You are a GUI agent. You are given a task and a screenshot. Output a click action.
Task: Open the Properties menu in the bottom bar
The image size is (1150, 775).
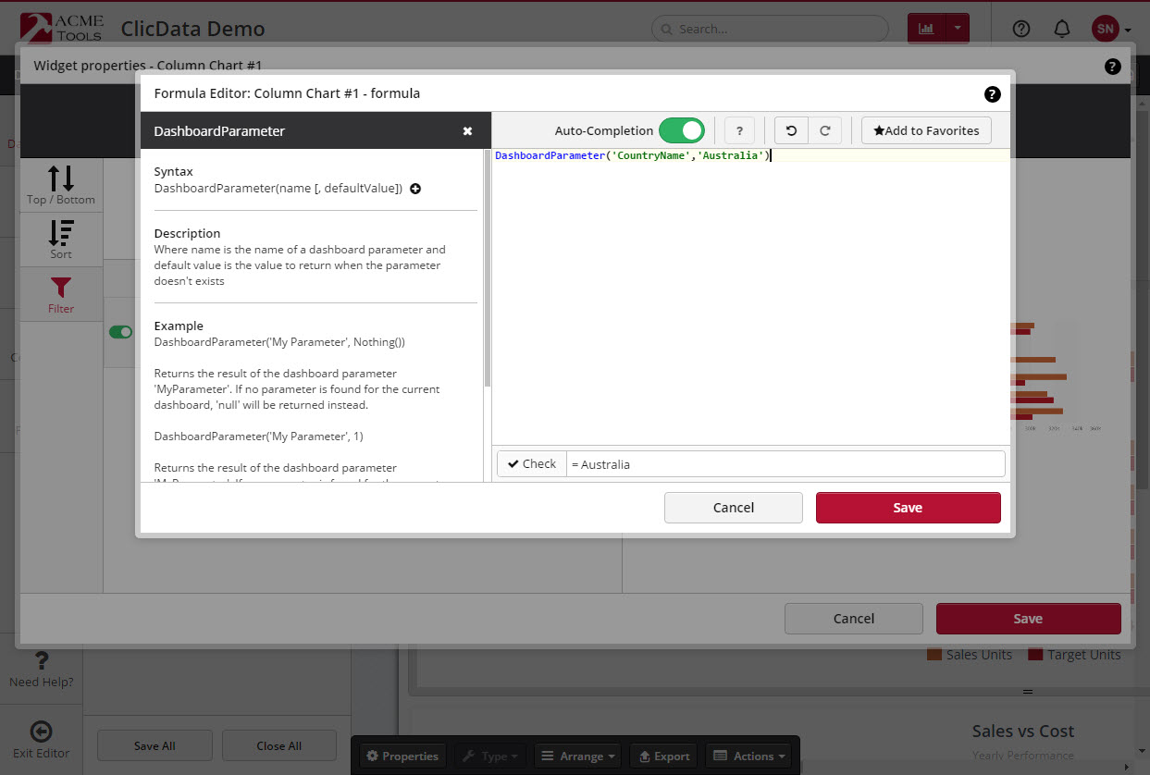click(402, 756)
